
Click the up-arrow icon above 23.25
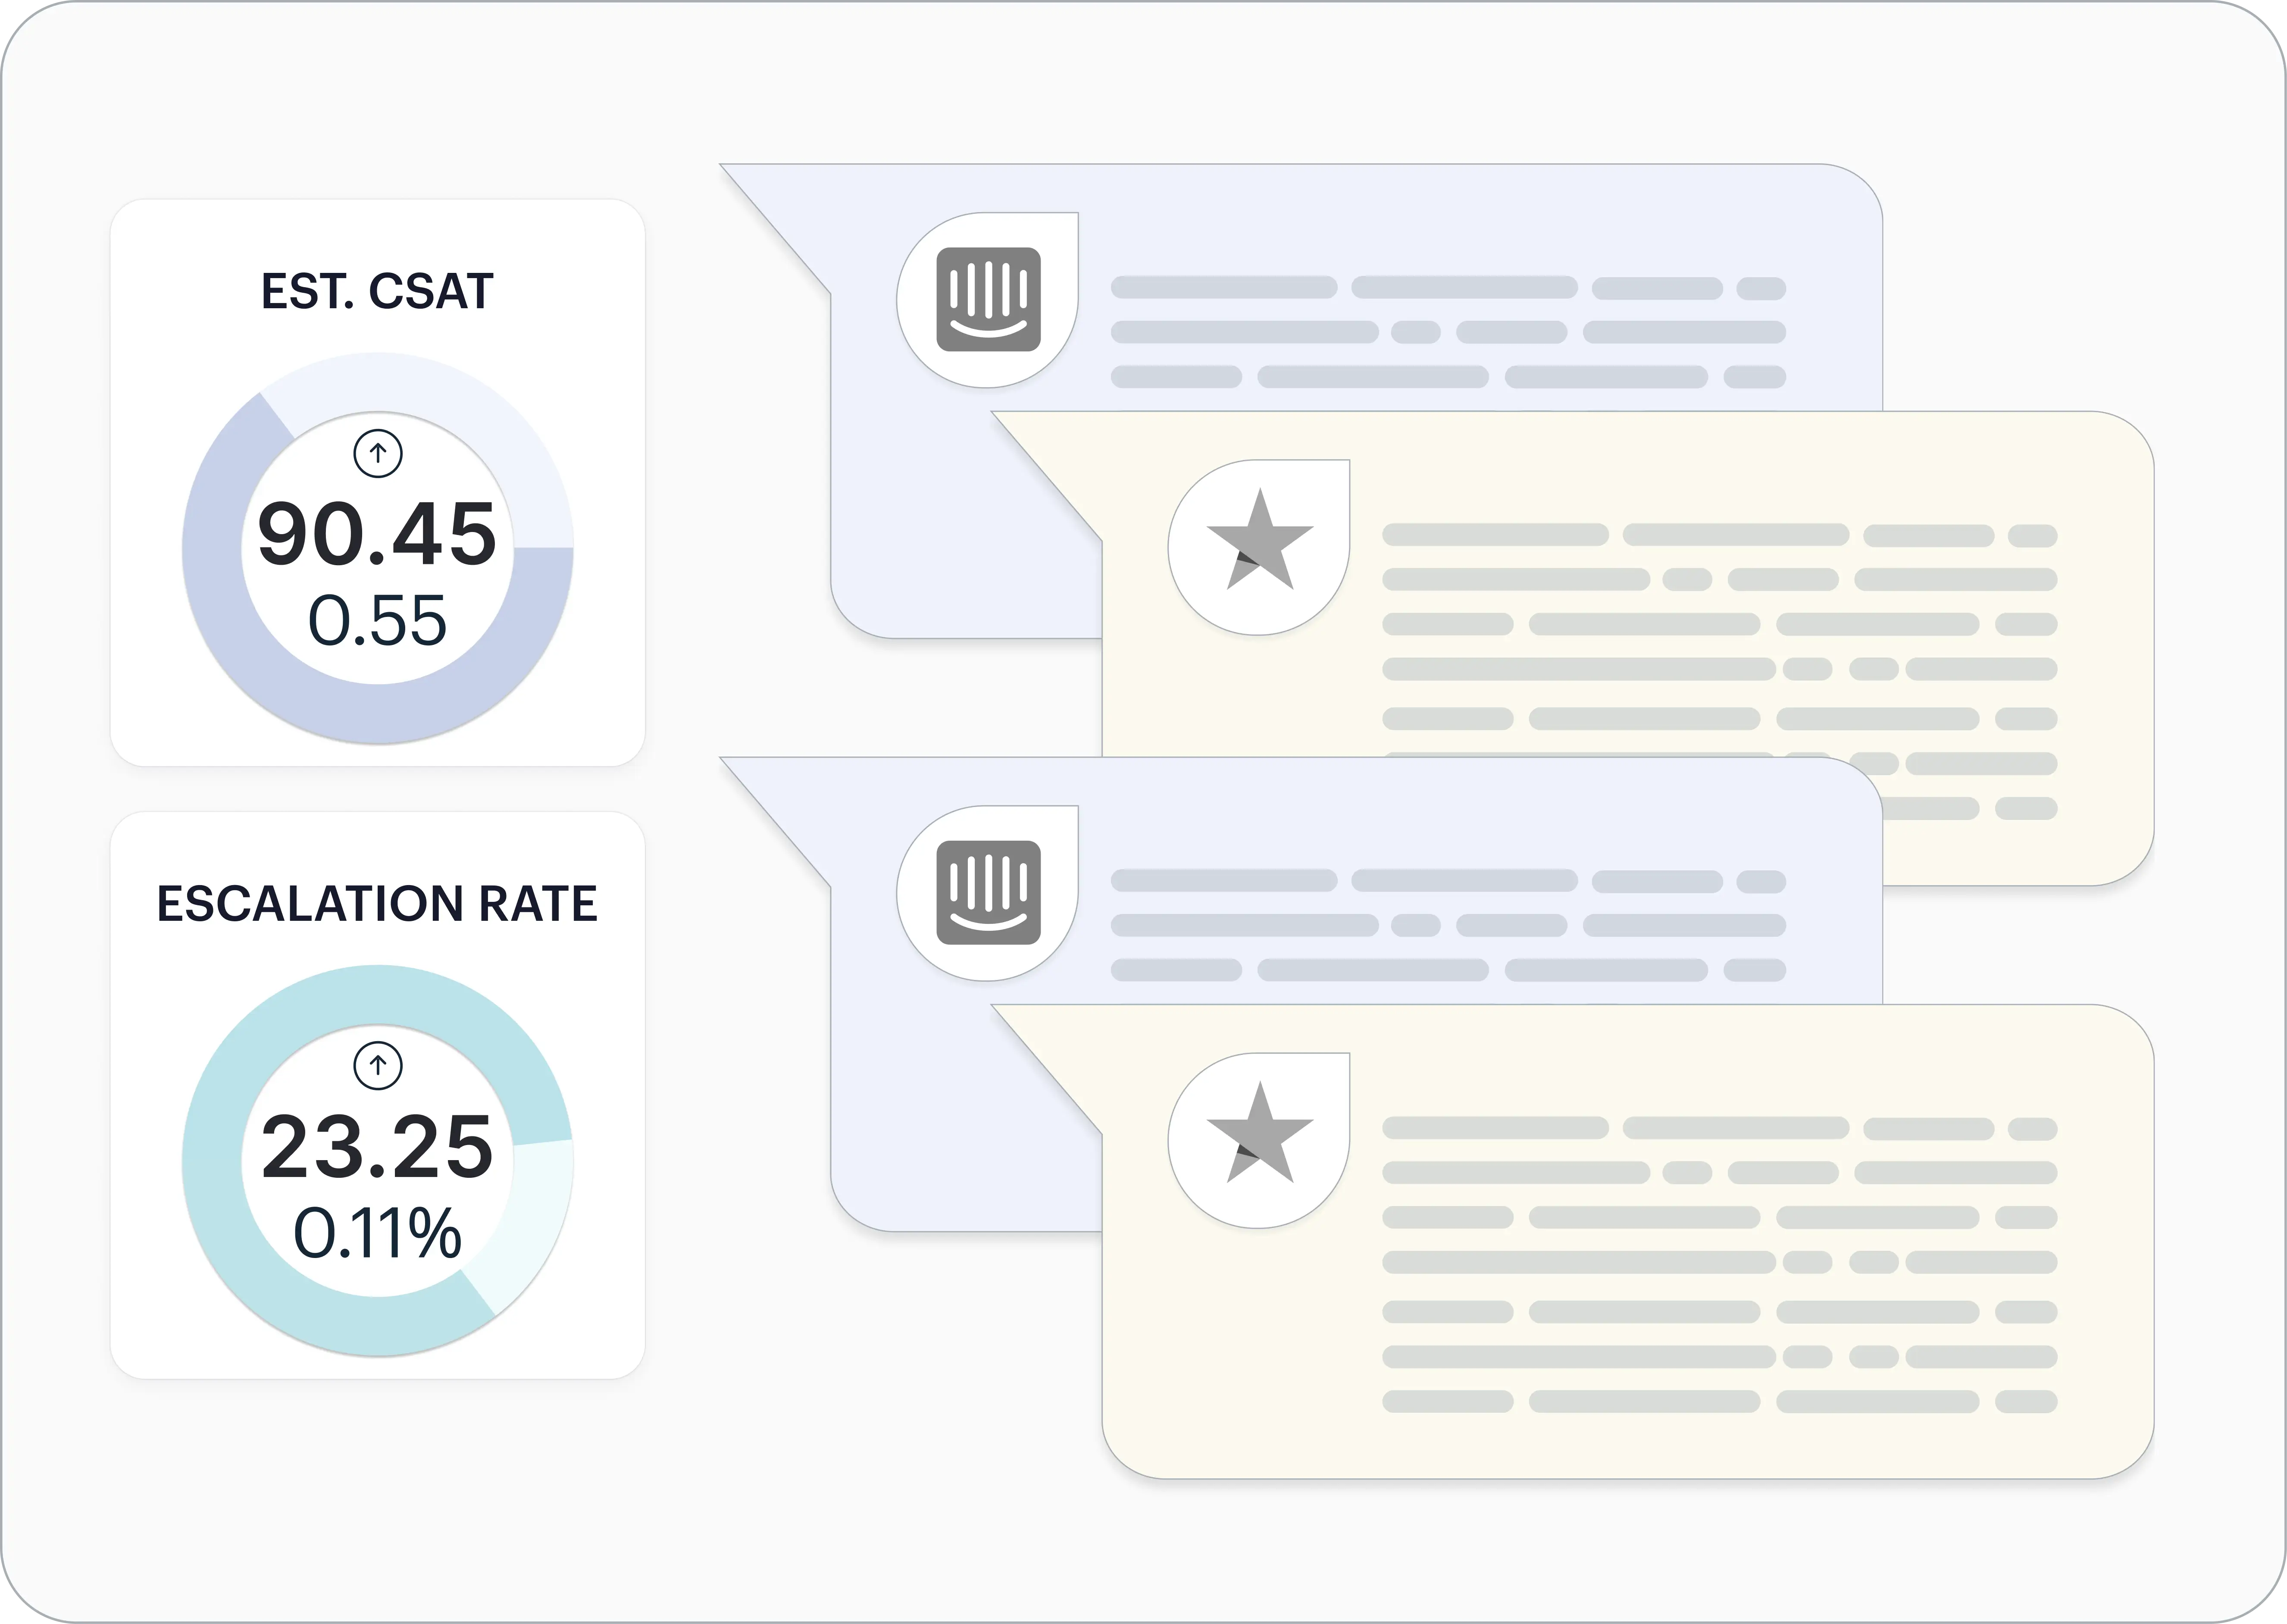(378, 1066)
